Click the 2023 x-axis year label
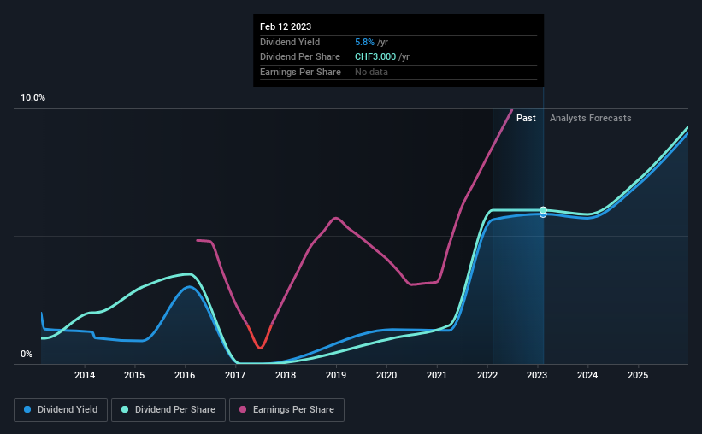This screenshot has width=702, height=434. (537, 375)
